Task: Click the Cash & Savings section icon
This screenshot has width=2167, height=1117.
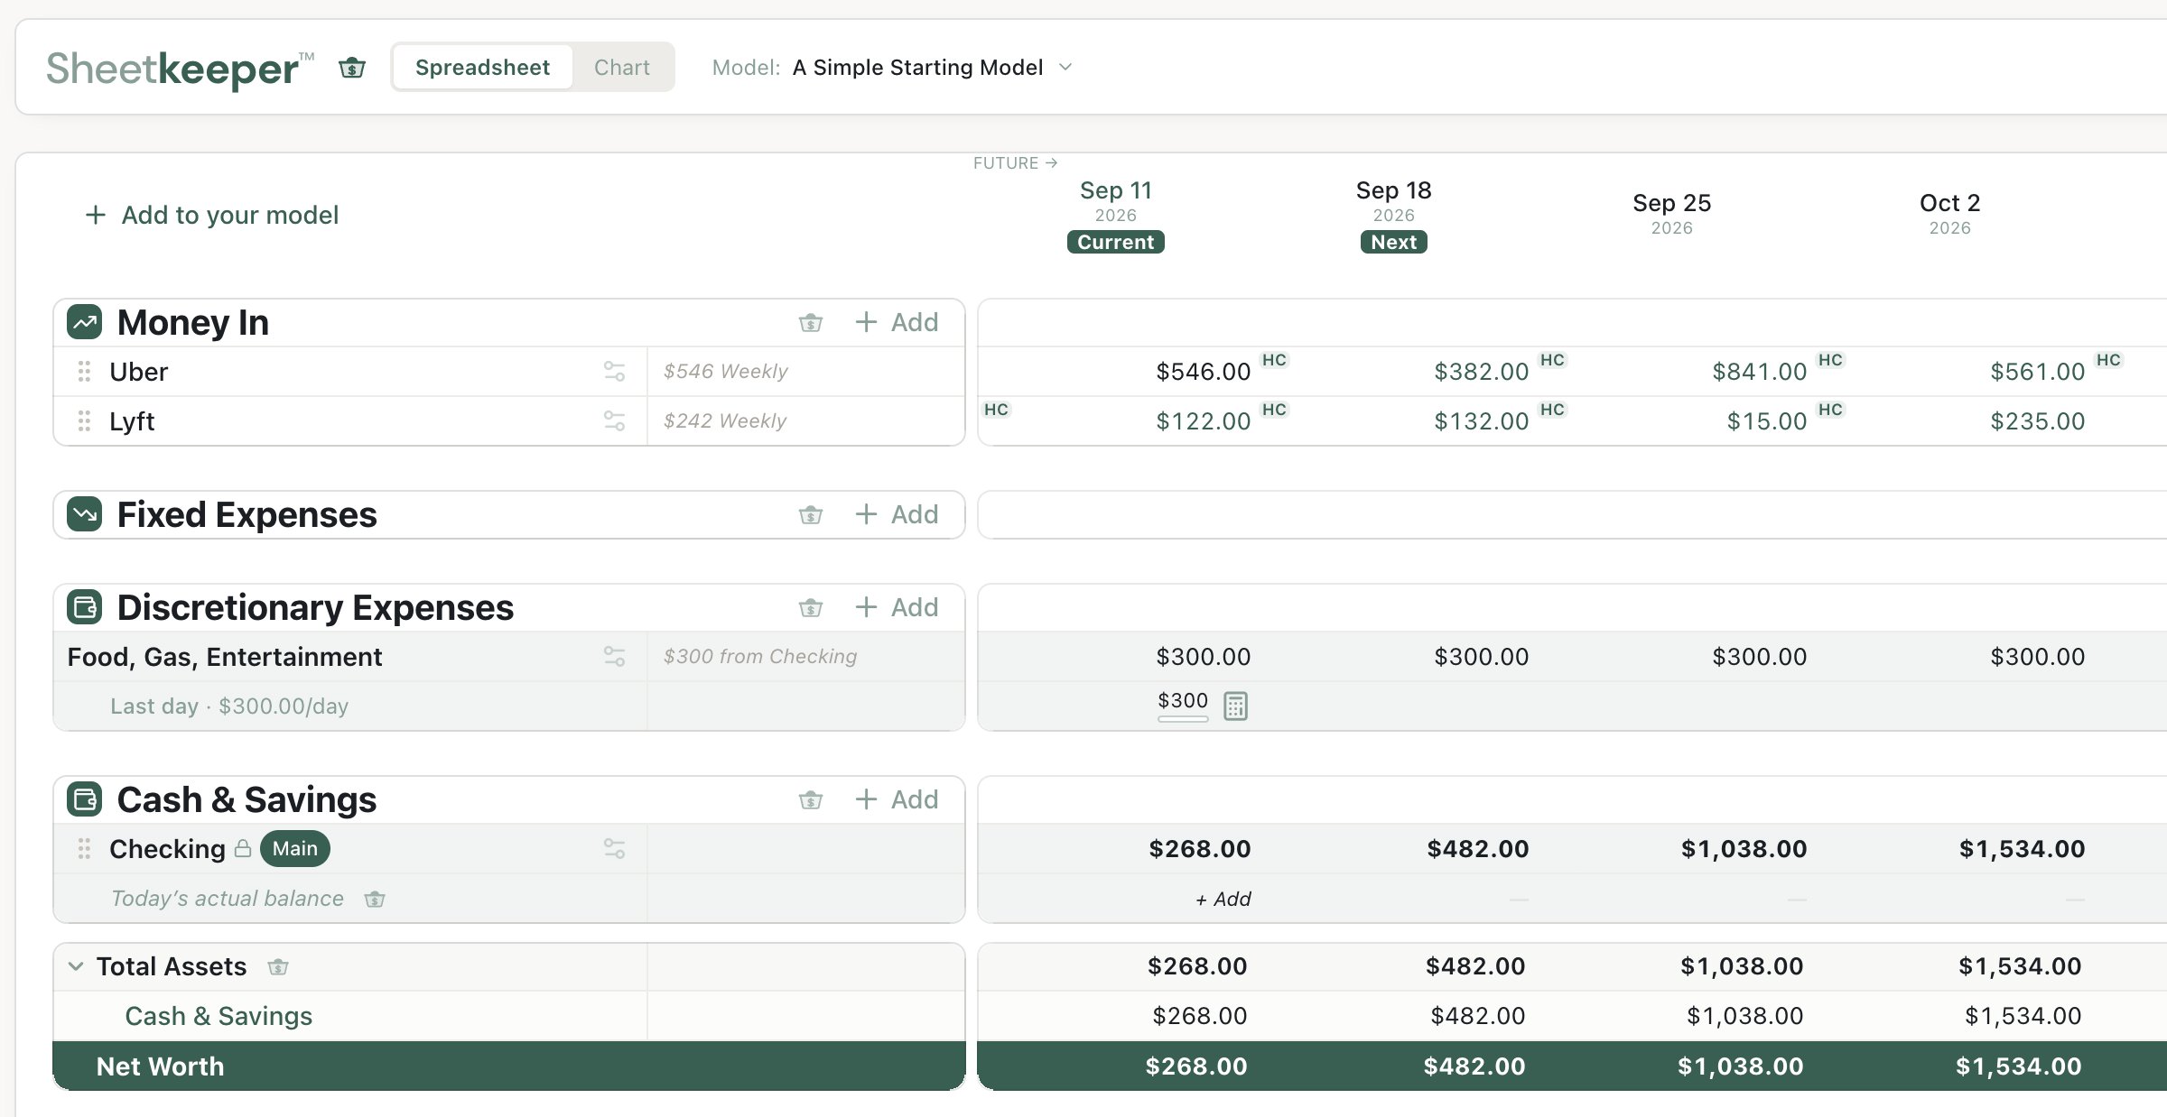Action: [85, 799]
